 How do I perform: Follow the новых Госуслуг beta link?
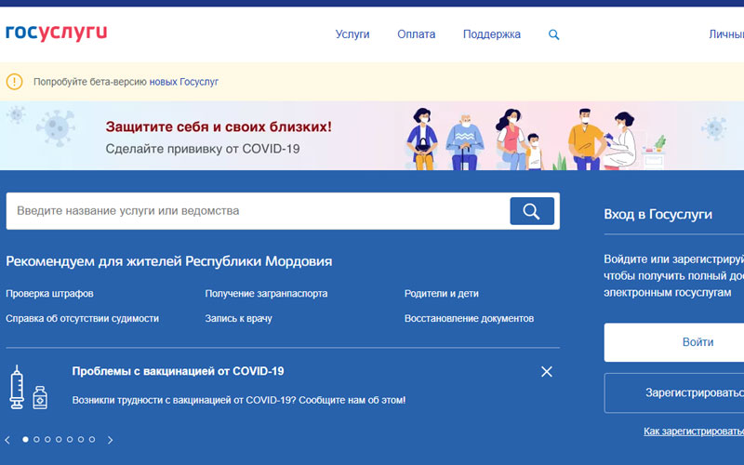pos(183,82)
